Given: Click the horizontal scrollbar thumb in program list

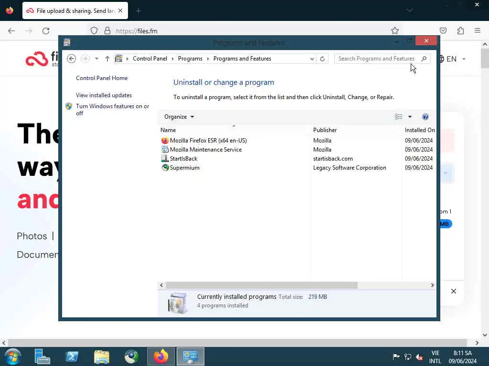Looking at the screenshot, I should 261,285.
